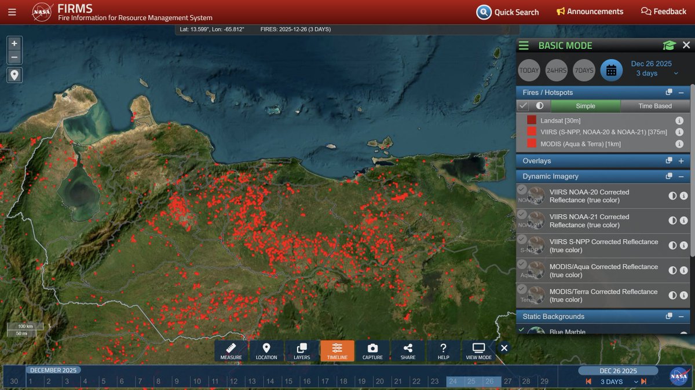Screen dimensions: 695x390
Task: Click the VIIRS [375m] red color swatch
Action: click(532, 132)
